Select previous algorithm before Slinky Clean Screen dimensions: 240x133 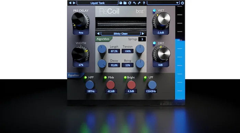point(98,34)
